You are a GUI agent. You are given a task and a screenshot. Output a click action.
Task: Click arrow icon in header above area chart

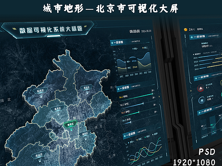112,43
